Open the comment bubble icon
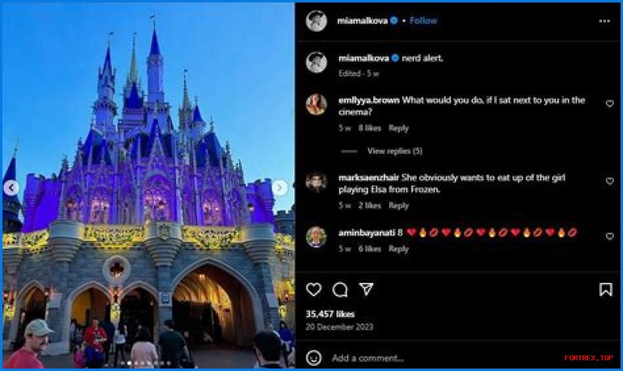Image resolution: width=623 pixels, height=371 pixels. tap(340, 290)
